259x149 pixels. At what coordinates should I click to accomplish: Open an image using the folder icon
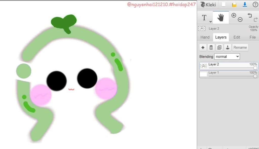click(234, 5)
